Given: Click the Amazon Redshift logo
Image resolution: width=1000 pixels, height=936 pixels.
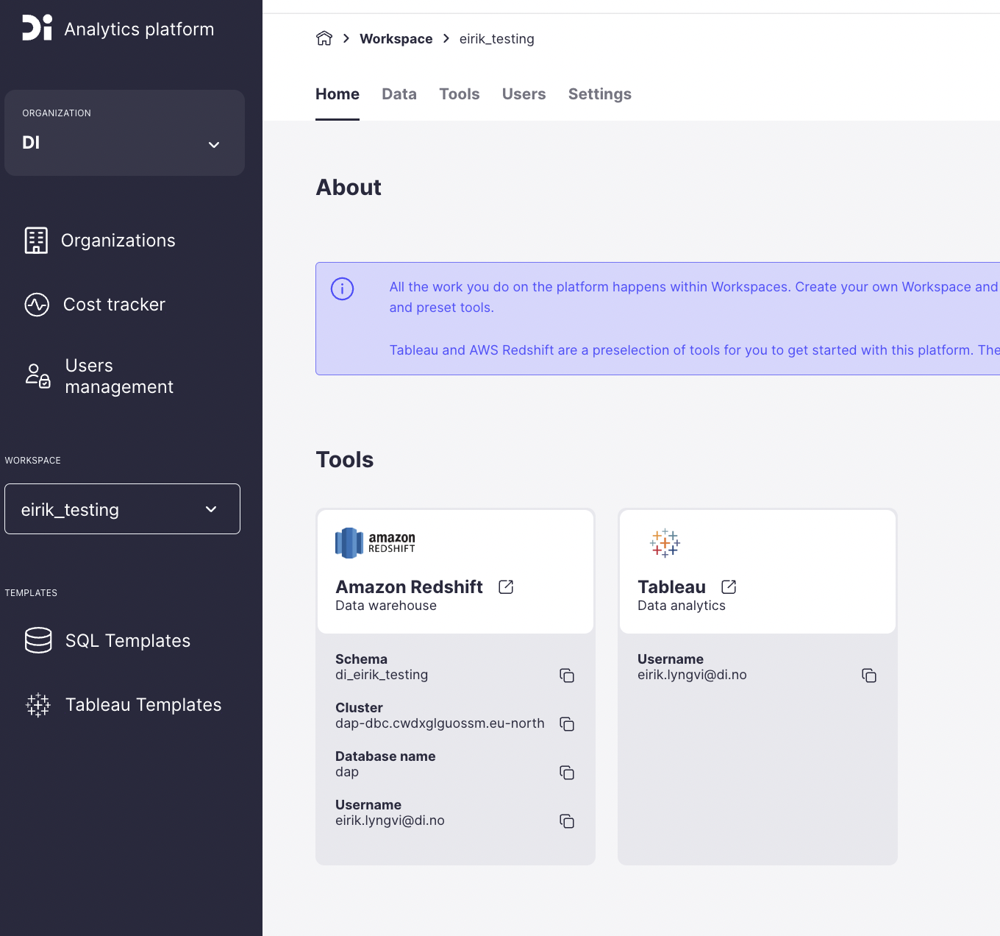Looking at the screenshot, I should pyautogui.click(x=375, y=543).
